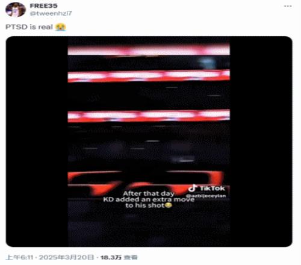Click the black left letterbox area of the video
Image resolution: width=301 pixels, height=265 pixels.
(x=37, y=142)
